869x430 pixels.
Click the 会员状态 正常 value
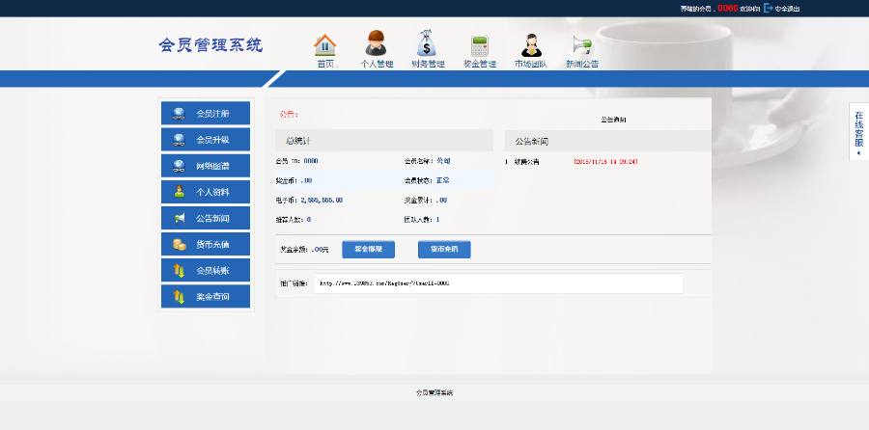(442, 180)
